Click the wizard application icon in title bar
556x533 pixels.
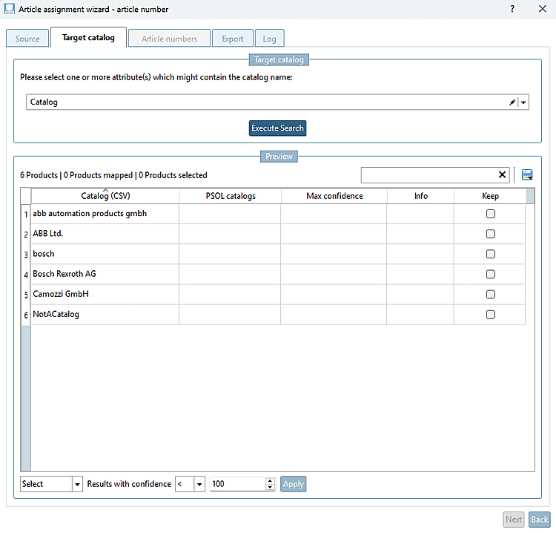[x=9, y=9]
